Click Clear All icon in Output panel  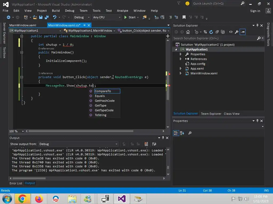coord(146,144)
